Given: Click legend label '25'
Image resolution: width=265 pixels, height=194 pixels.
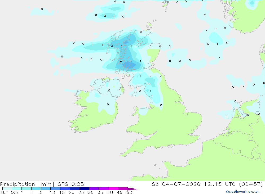Looking at the screenshot, I should (81, 192).
